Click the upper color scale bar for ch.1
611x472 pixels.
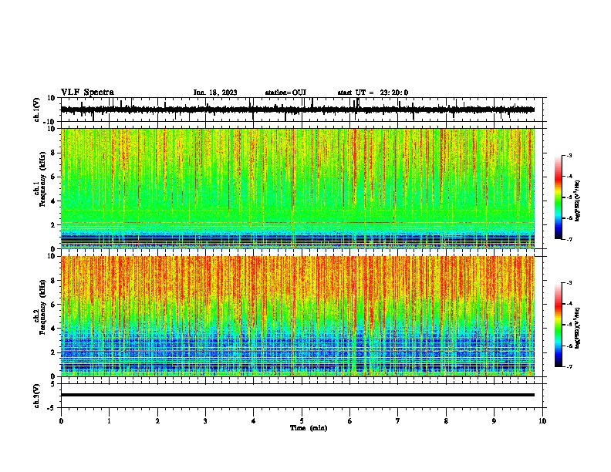tap(559, 197)
